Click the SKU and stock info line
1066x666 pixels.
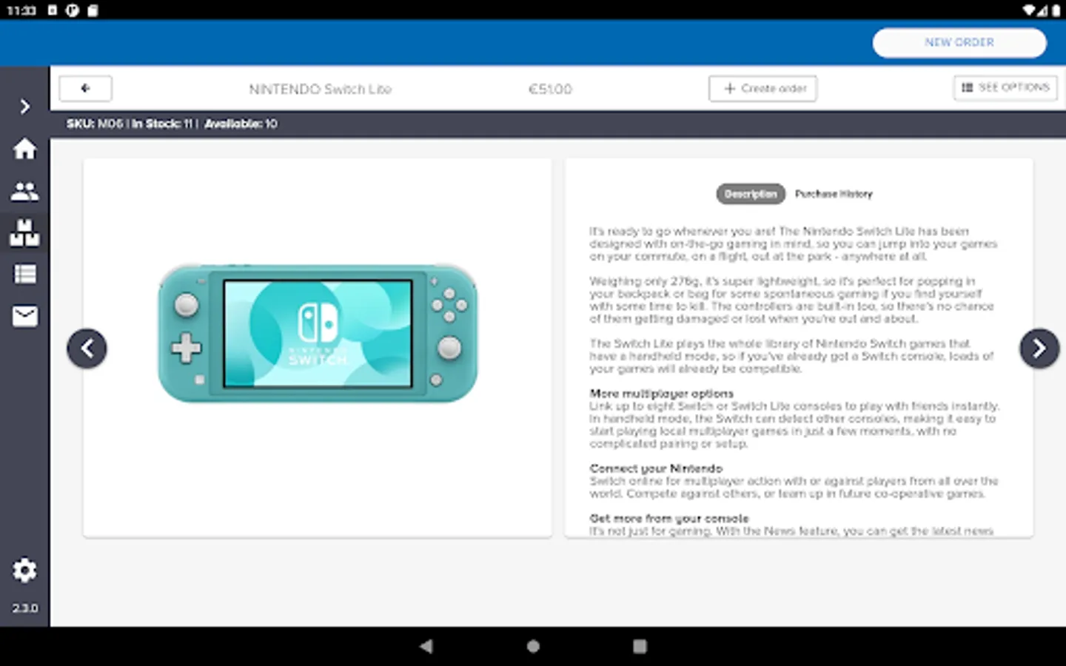click(x=172, y=124)
